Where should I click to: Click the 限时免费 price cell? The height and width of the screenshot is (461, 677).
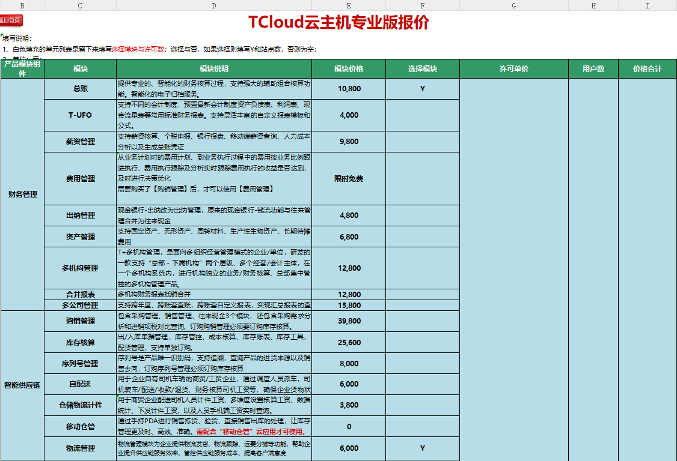349,178
